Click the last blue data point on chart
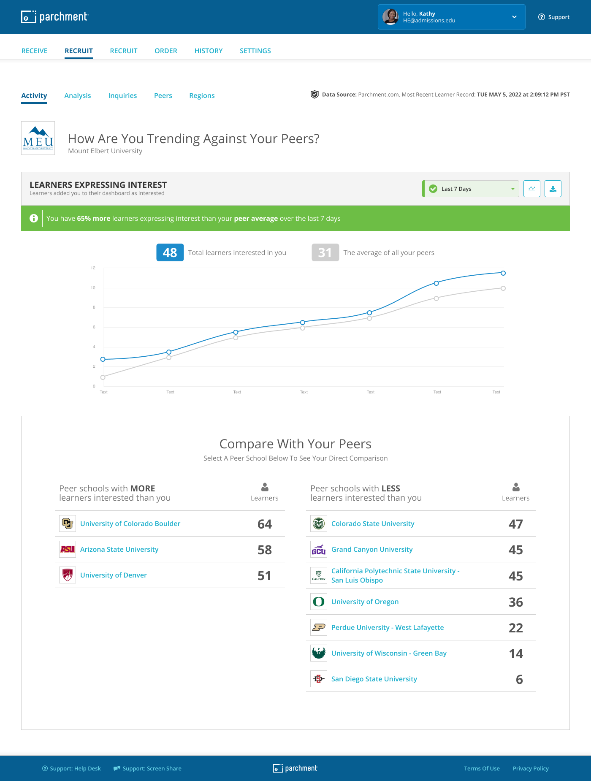Screen dimensions: 591x781 coord(503,273)
